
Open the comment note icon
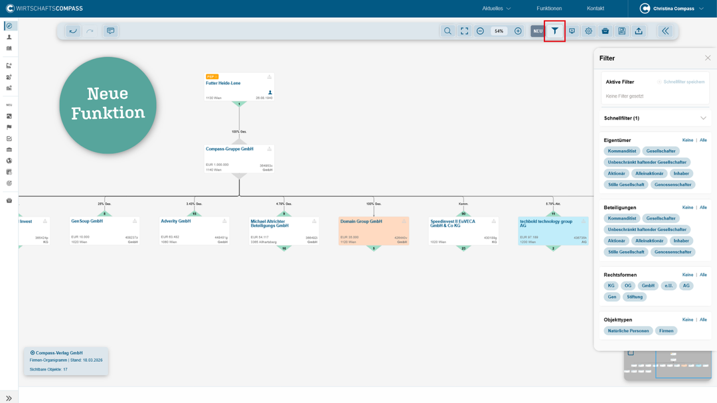point(110,31)
